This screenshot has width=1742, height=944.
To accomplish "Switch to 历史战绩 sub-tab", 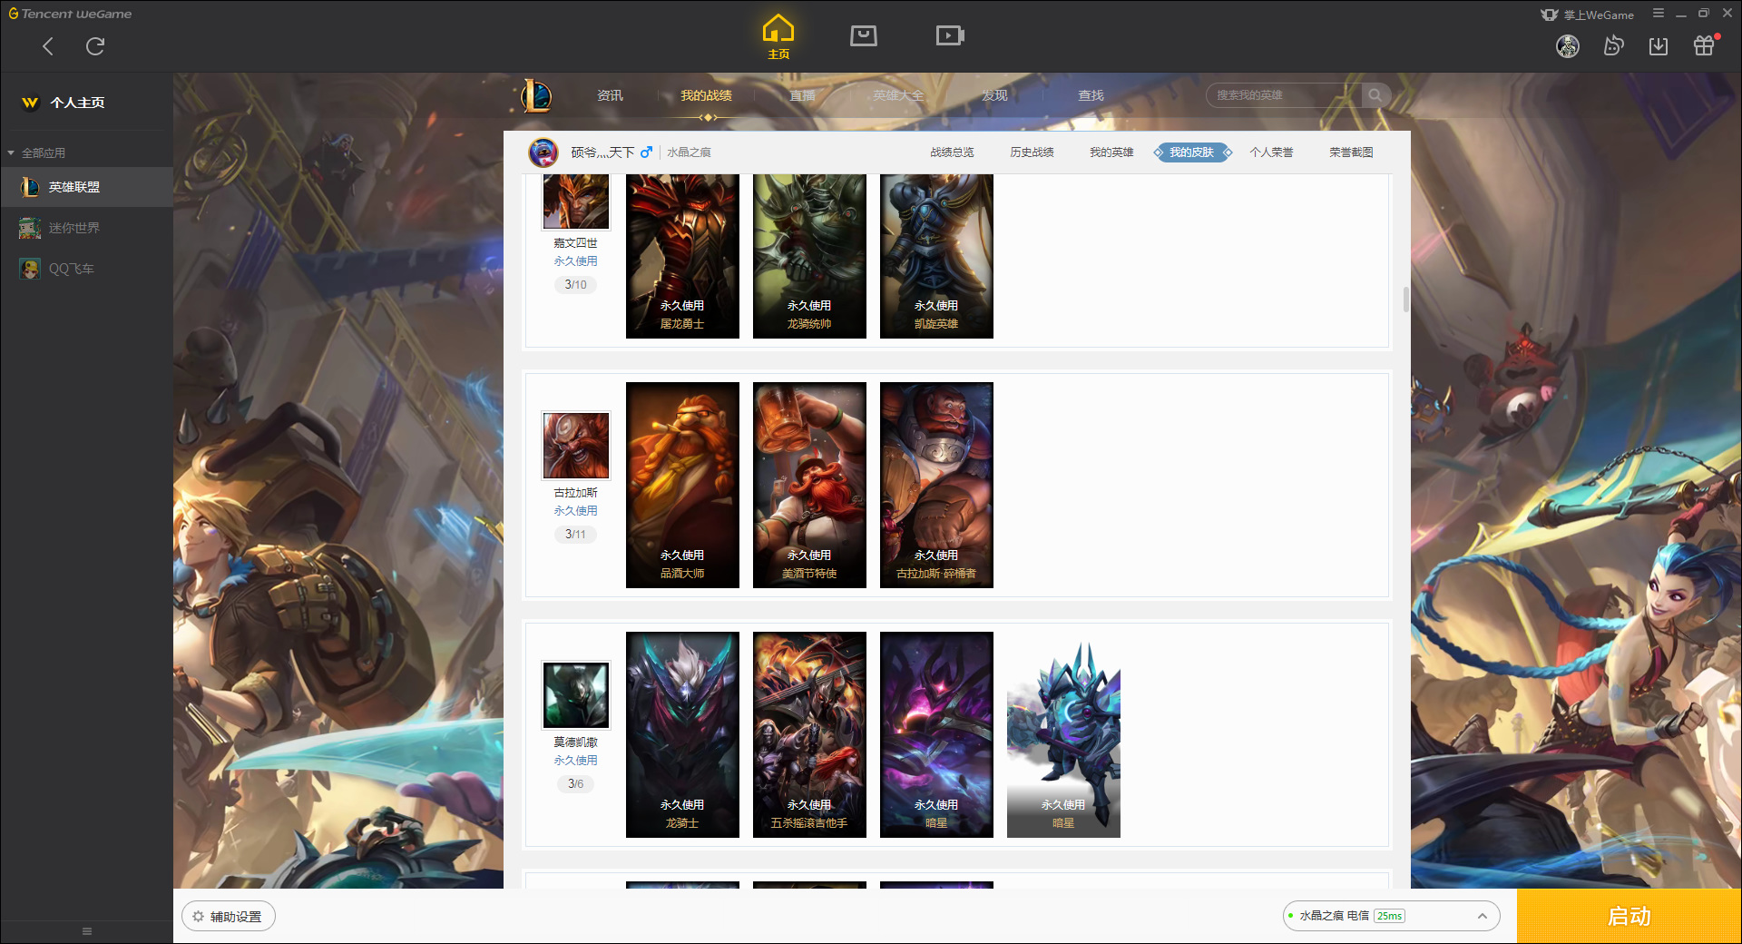I will tap(1032, 152).
